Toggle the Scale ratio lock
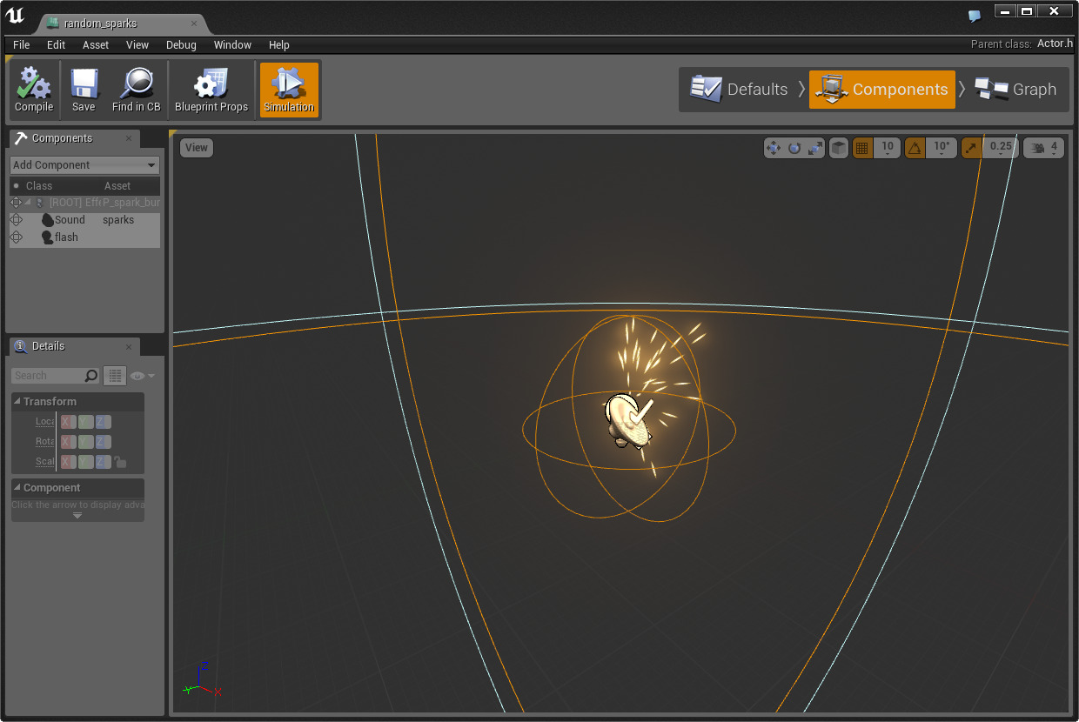This screenshot has height=722, width=1079. tap(120, 462)
